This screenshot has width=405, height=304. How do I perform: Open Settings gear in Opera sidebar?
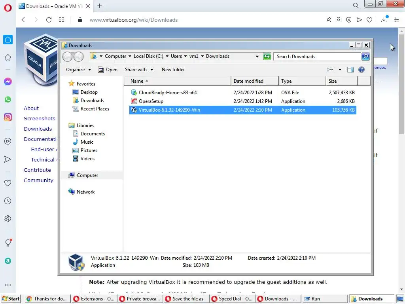click(x=8, y=218)
